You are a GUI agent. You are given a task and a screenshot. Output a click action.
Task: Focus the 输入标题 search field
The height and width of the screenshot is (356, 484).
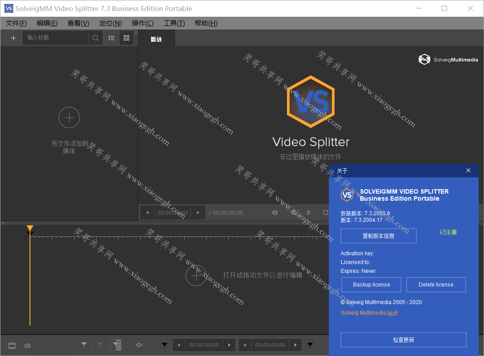[x=56, y=38]
